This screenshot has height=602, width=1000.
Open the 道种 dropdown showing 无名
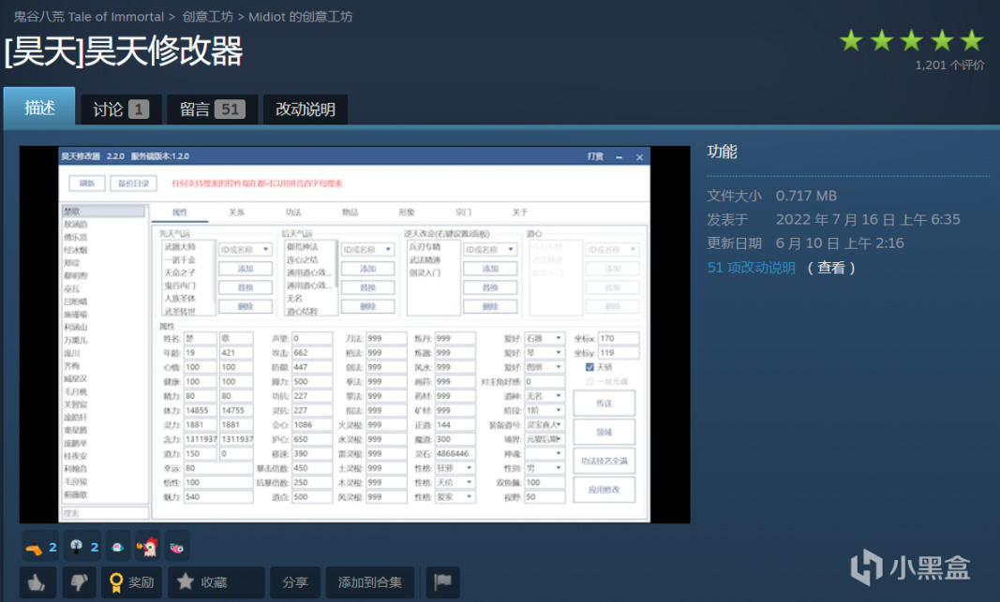coord(544,396)
